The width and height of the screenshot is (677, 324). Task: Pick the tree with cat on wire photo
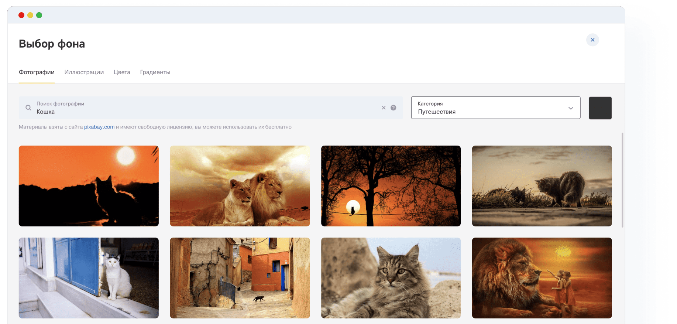[x=391, y=186]
